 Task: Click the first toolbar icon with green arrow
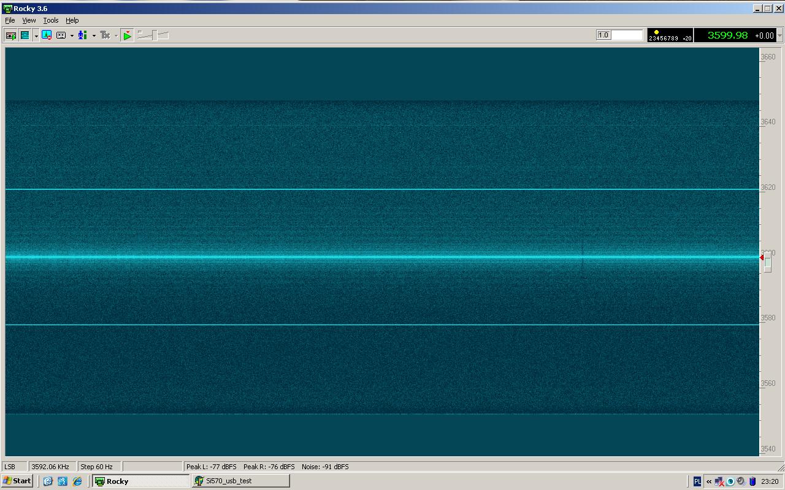click(10, 36)
